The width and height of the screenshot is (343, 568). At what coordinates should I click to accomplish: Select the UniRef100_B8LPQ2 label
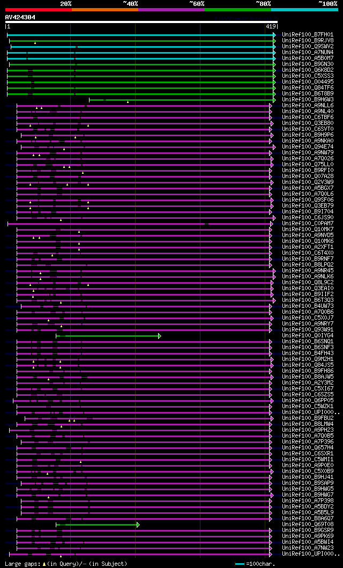(308, 264)
